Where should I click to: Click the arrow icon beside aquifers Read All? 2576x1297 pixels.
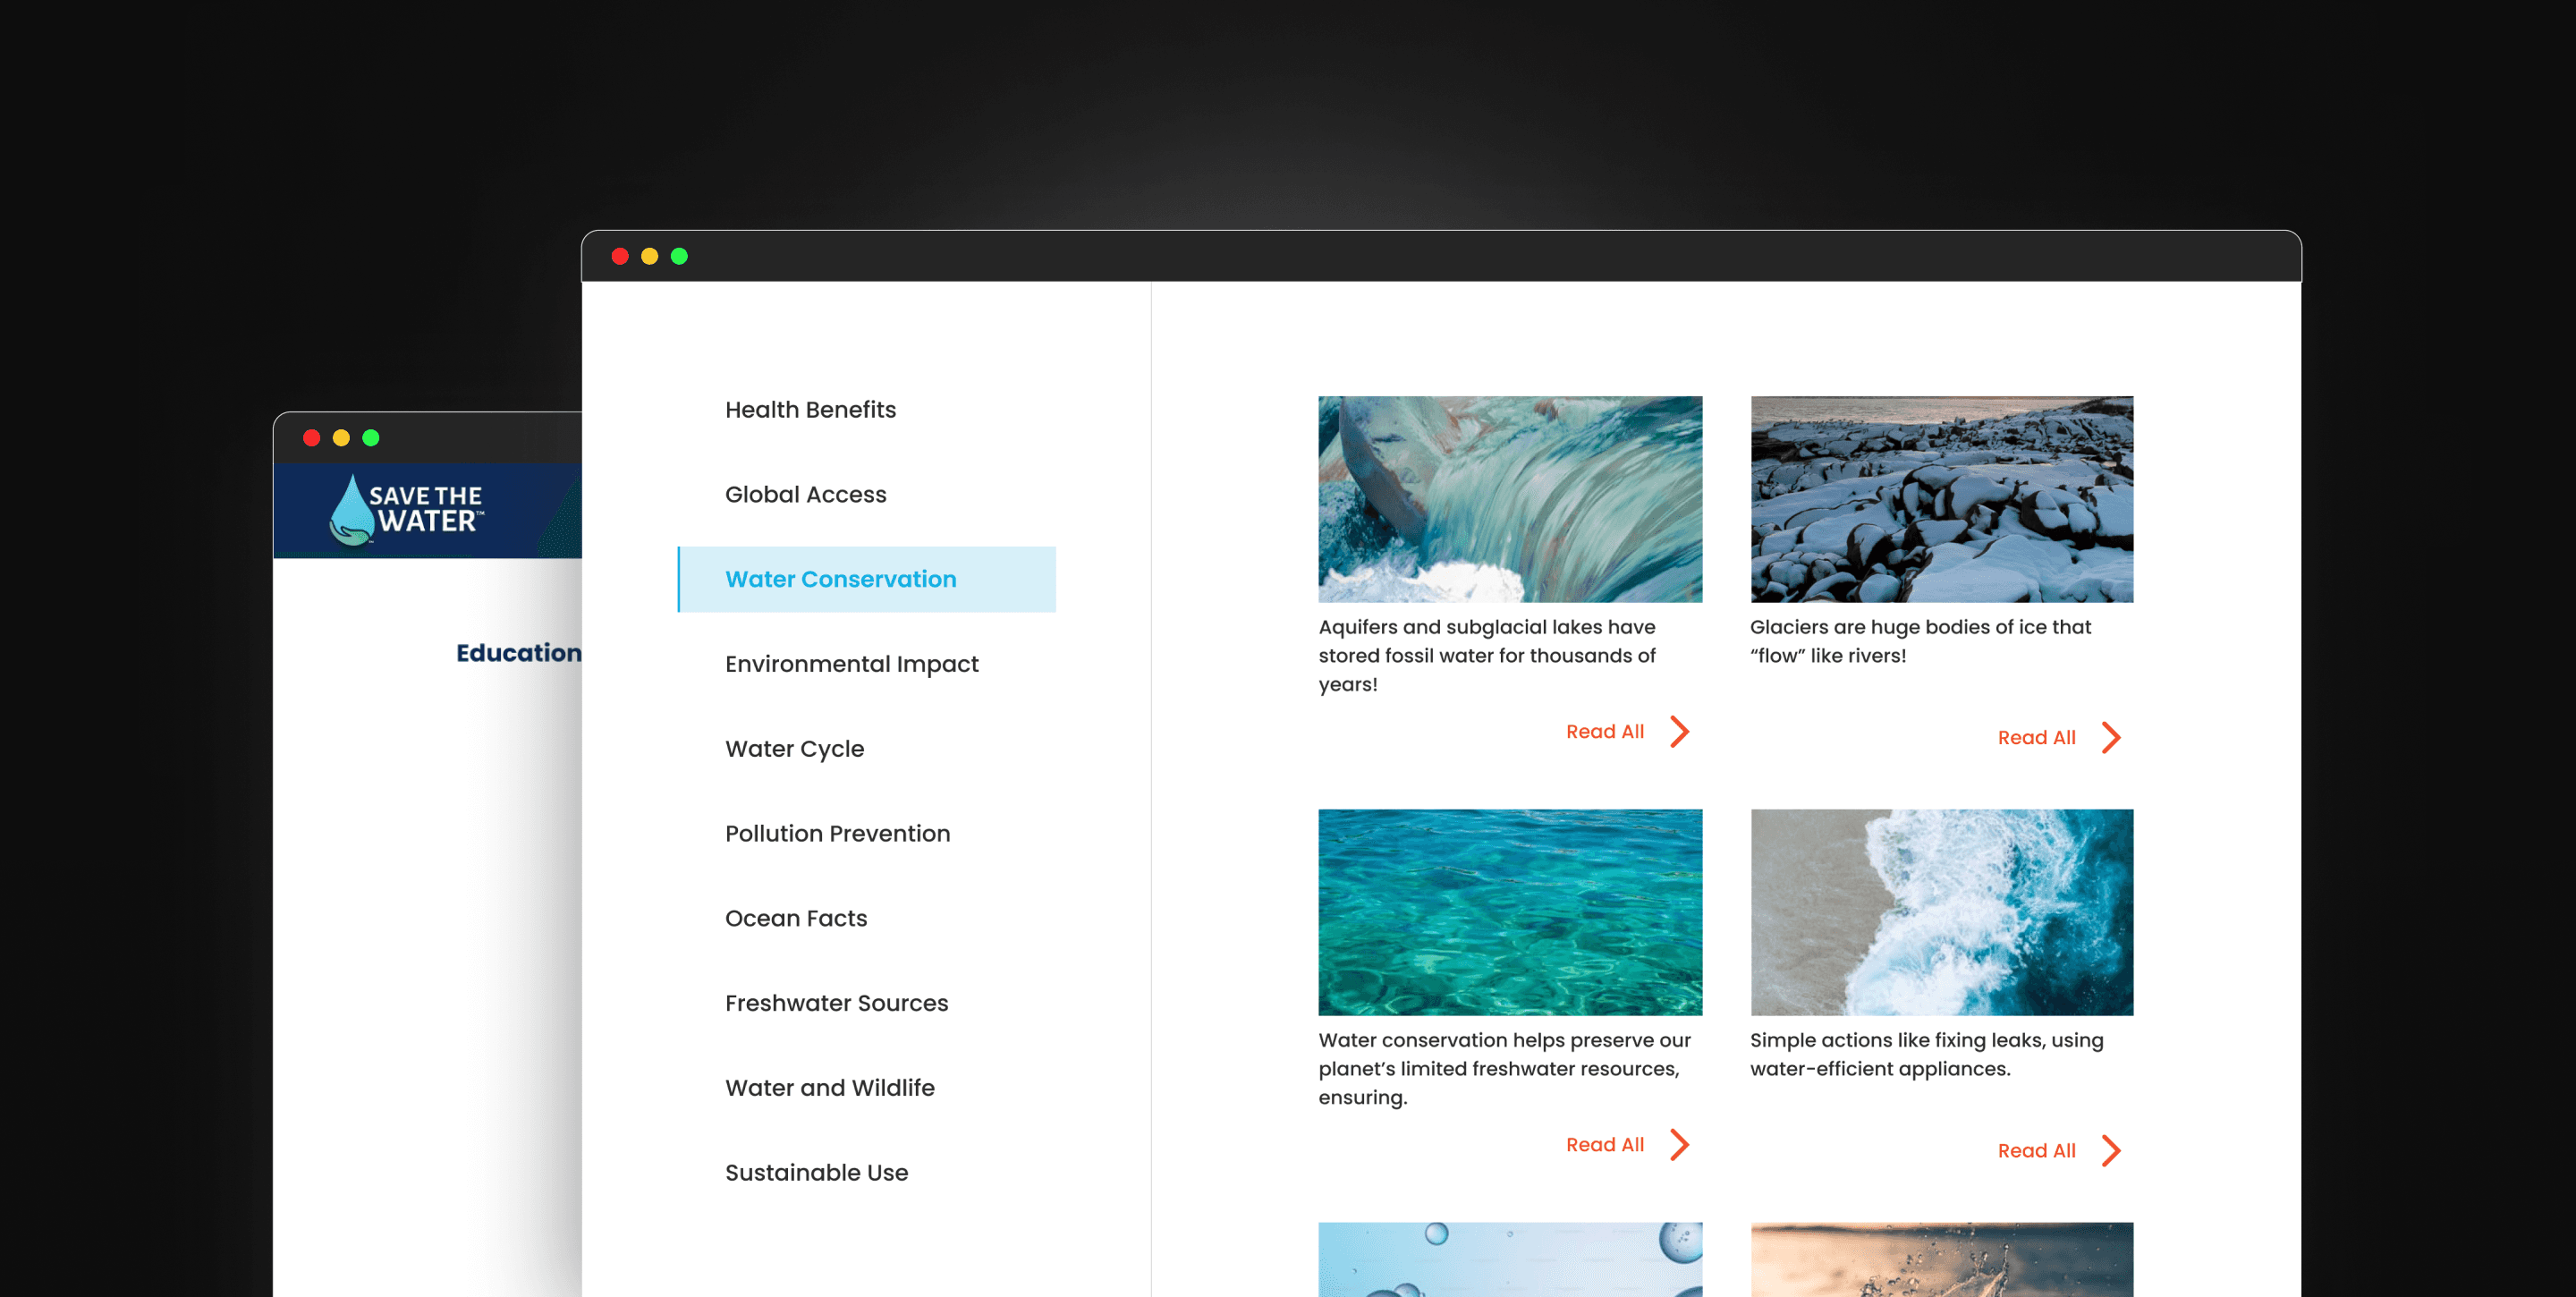pyautogui.click(x=1680, y=732)
